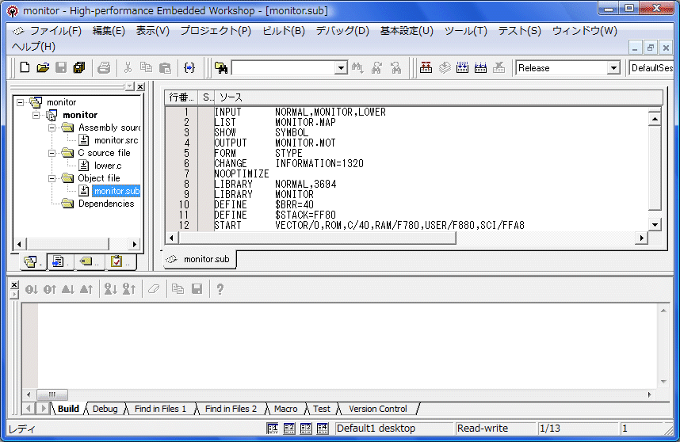Open the Release configuration dropdown

[613, 68]
